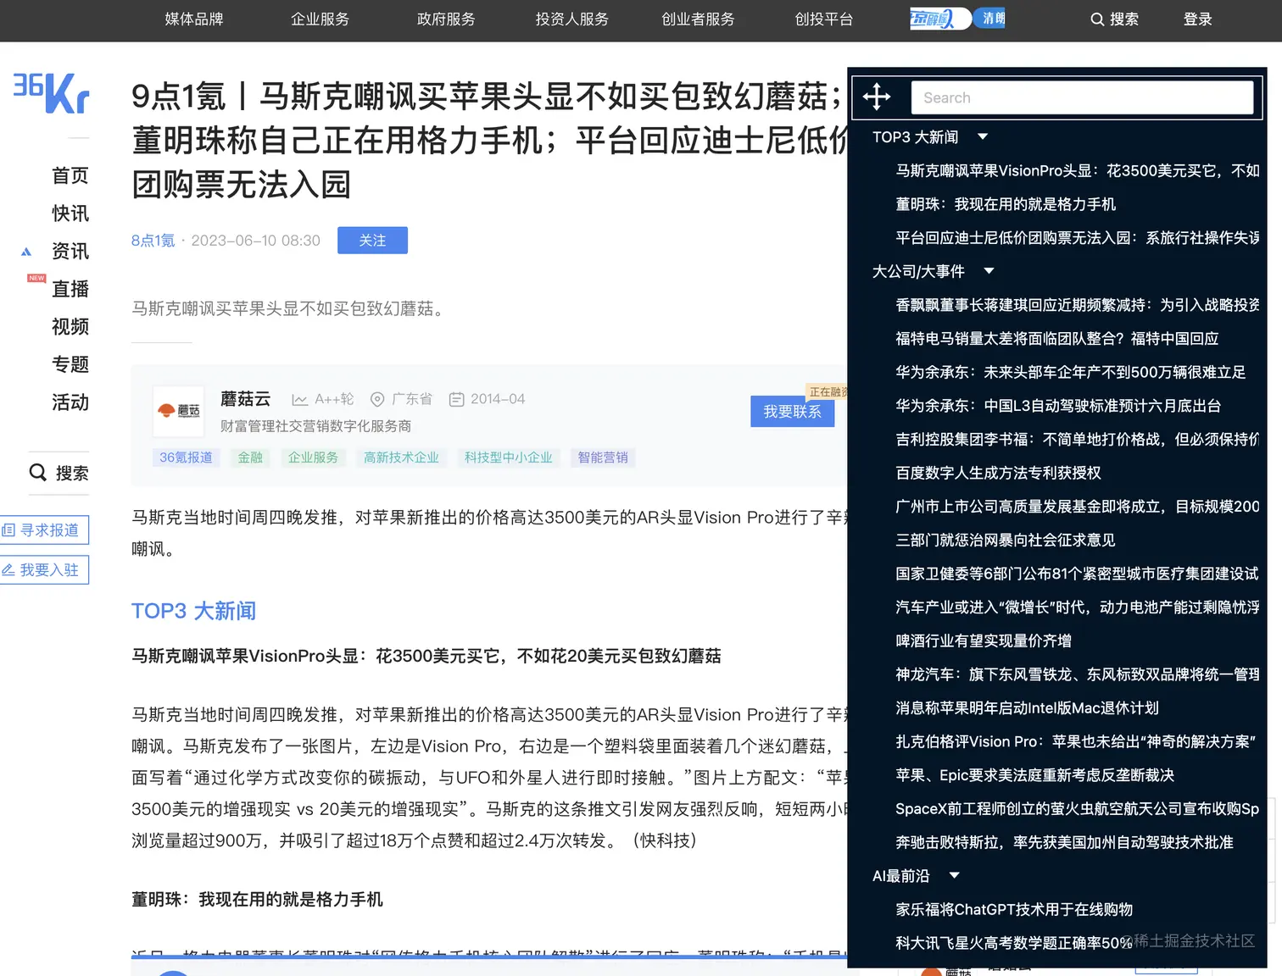Jump to outline item 马斯克嘲讽苹果VisionPro头显
The image size is (1282, 976).
pos(1077,170)
